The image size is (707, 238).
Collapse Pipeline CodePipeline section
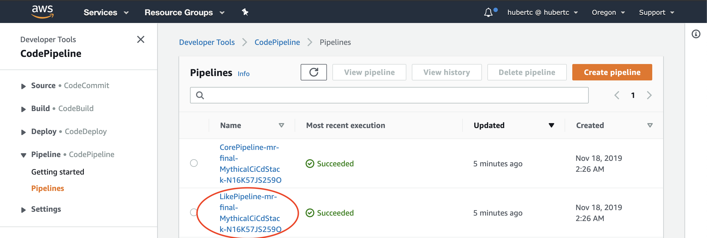point(23,155)
